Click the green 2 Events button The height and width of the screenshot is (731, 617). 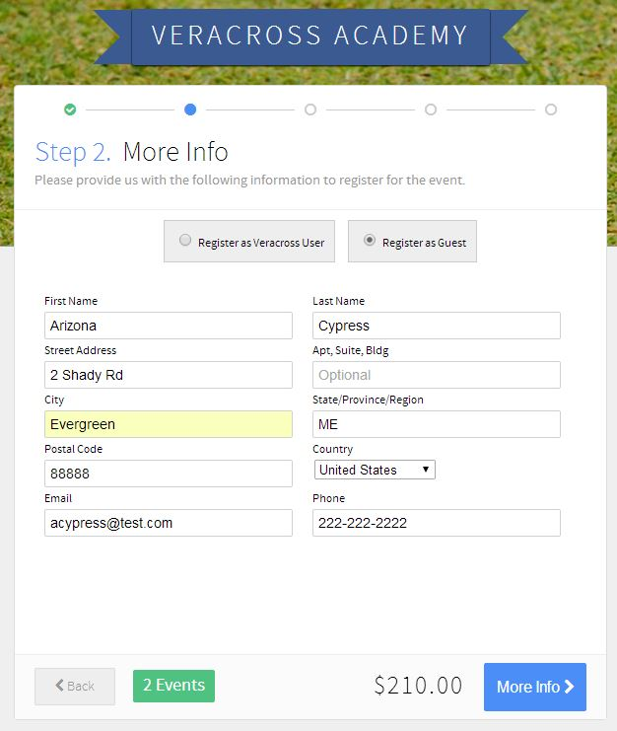click(173, 686)
